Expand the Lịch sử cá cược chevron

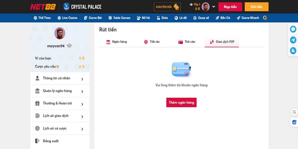click(x=82, y=129)
